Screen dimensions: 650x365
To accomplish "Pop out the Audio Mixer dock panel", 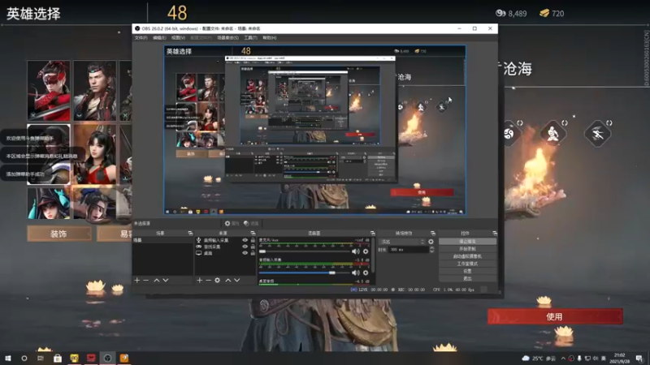I will [x=372, y=234].
